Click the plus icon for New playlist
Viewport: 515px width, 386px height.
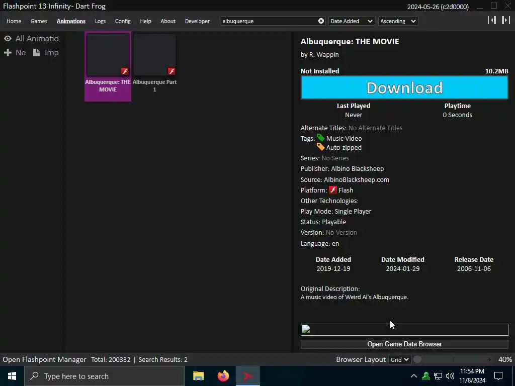(8, 52)
